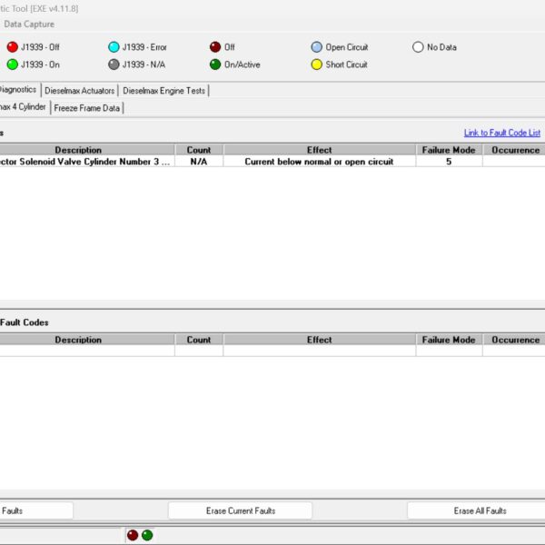Sort faults by the Failure Mode column header

pyautogui.click(x=449, y=150)
